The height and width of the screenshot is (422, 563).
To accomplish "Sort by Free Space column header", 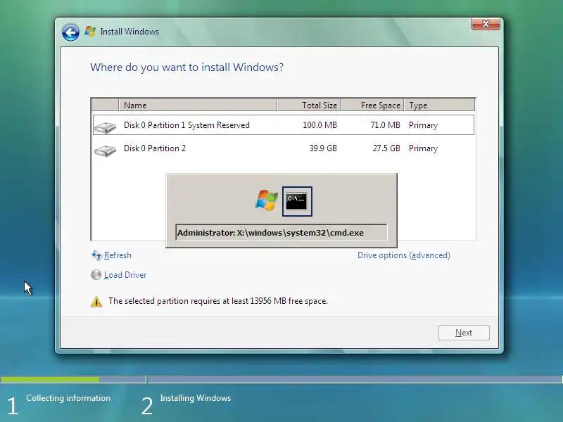I will pyautogui.click(x=372, y=105).
